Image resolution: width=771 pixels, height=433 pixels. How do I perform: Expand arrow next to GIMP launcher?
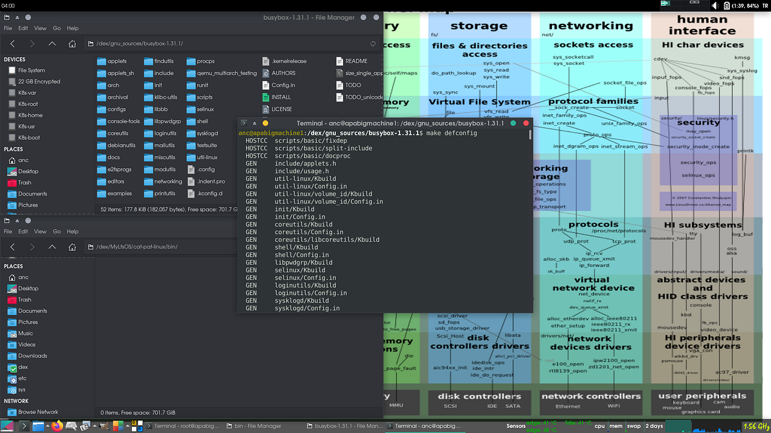[x=94, y=426]
